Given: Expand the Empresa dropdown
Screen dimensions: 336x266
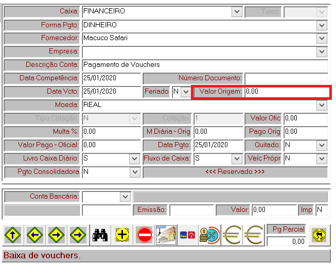Looking at the screenshot, I should pyautogui.click(x=322, y=51).
